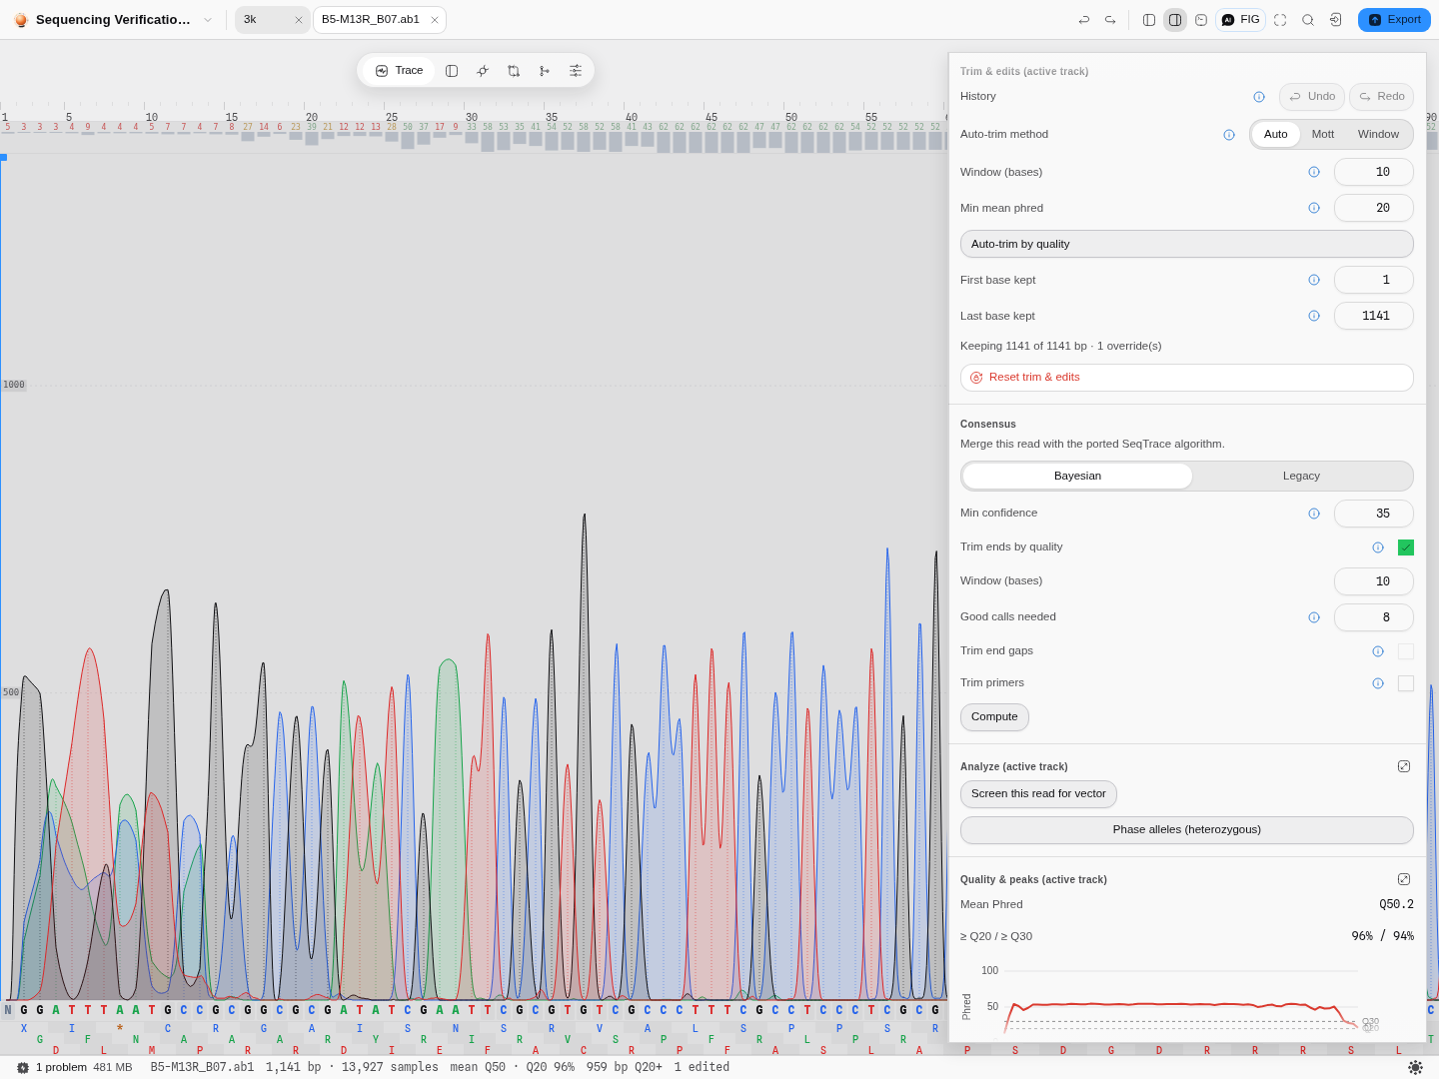
Task: Enable the Trim primers checkbox
Action: click(1406, 683)
